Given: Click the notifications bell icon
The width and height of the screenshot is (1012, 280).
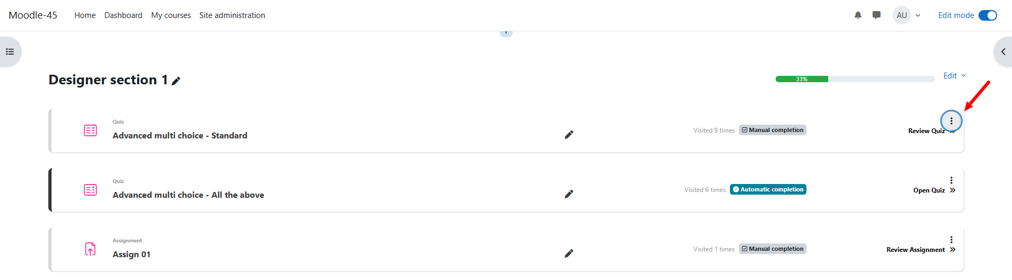Looking at the screenshot, I should 858,15.
